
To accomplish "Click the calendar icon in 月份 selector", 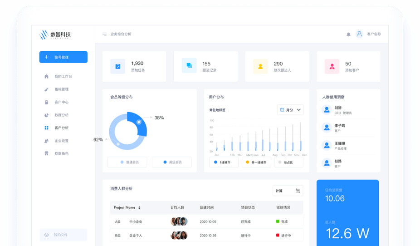I will [282, 109].
